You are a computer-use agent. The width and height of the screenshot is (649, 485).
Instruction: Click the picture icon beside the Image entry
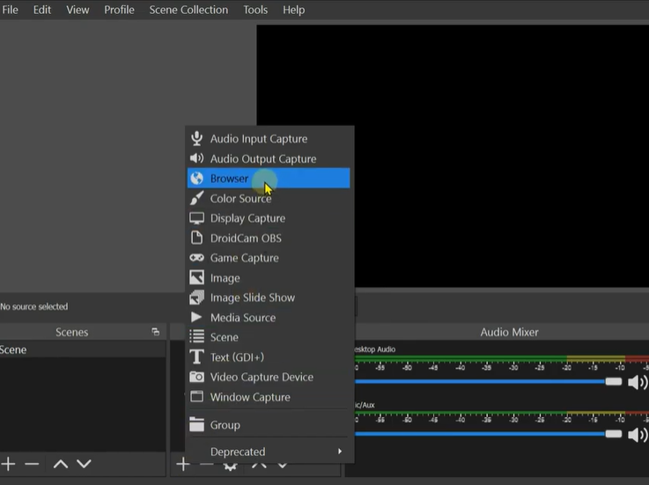(196, 277)
